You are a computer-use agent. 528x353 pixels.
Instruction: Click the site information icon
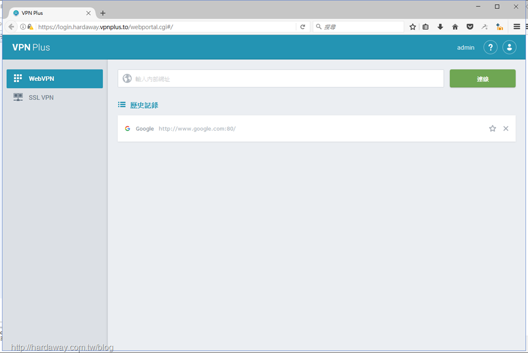(x=23, y=27)
